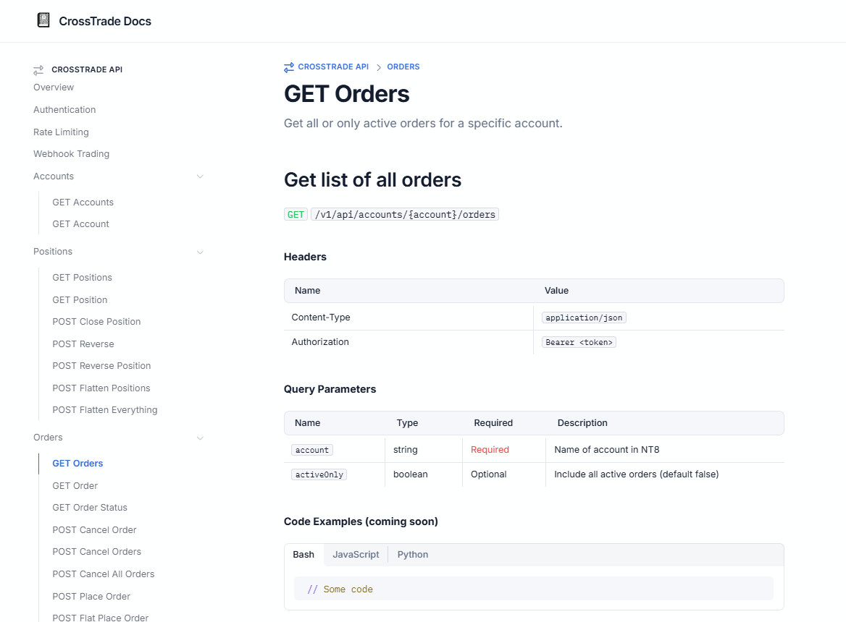Viewport: 846px width, 622px height.
Task: Open the Webhook Trading page
Action: (71, 153)
